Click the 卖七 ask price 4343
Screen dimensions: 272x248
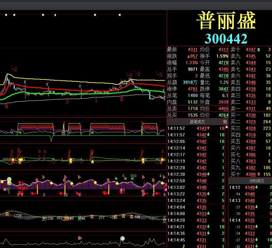251,69
